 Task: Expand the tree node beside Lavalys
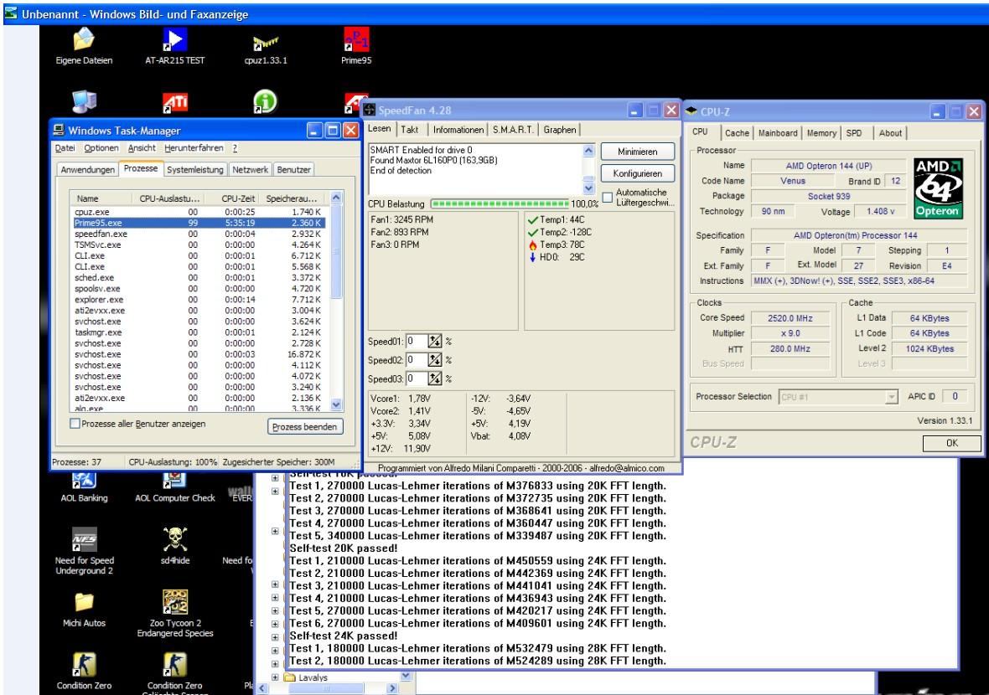pos(275,677)
